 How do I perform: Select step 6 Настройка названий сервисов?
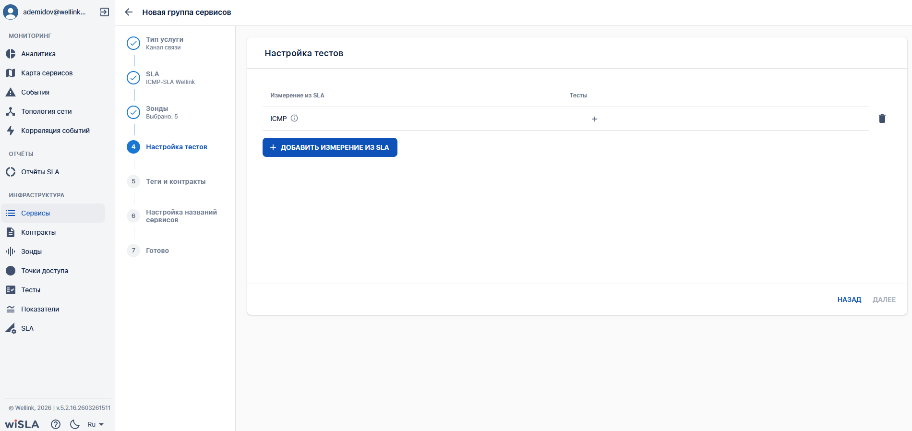pyautogui.click(x=172, y=216)
